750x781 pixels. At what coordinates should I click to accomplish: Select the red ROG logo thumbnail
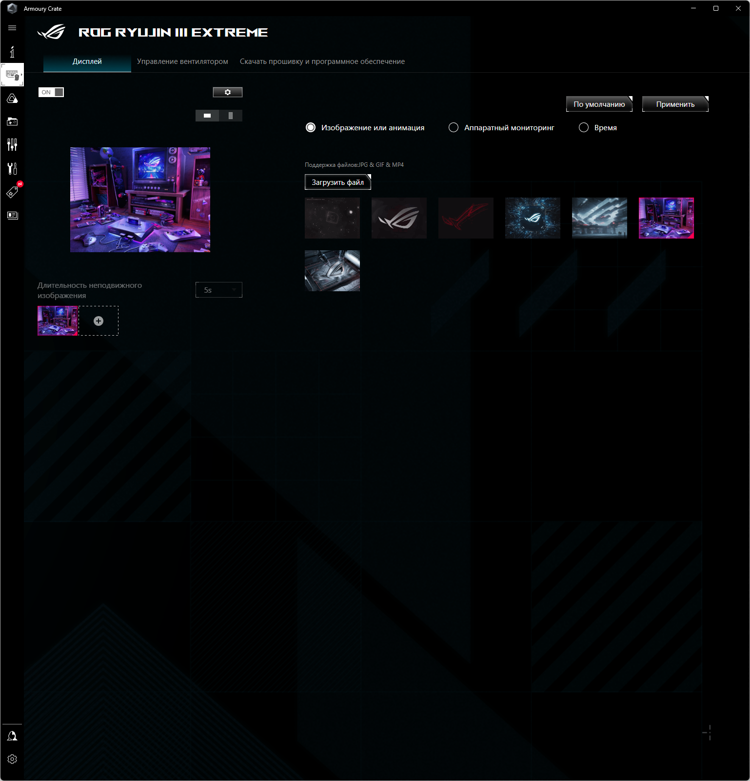click(x=466, y=218)
